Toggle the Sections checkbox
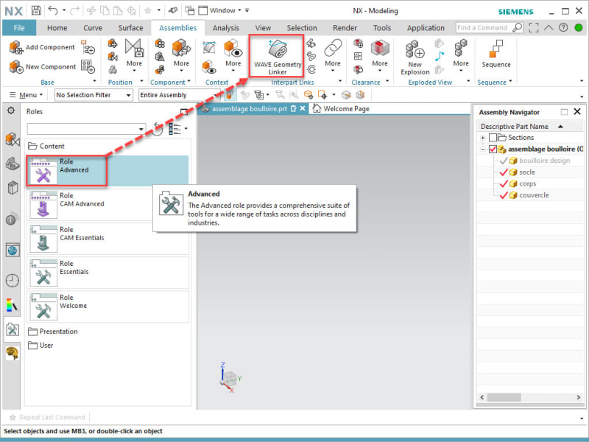Screen dimensions: 589x442 (493, 138)
